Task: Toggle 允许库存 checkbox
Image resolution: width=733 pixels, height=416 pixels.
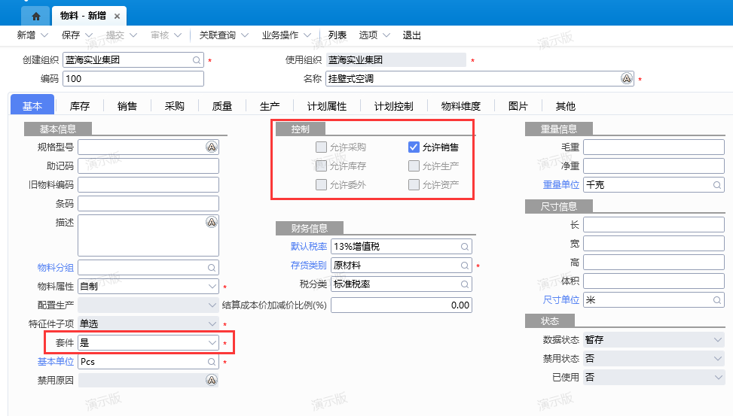Action: pyautogui.click(x=321, y=165)
